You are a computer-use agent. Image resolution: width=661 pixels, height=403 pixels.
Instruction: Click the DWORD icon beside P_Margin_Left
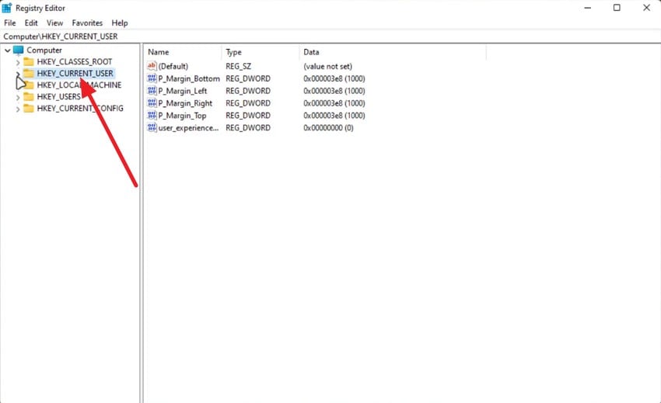[x=152, y=91]
